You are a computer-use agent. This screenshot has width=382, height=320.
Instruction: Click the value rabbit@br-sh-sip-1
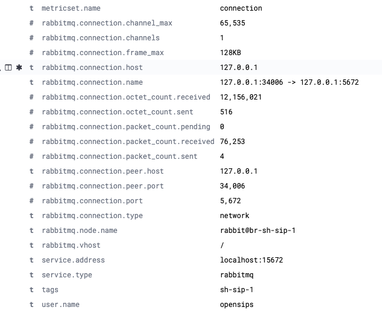(x=257, y=231)
